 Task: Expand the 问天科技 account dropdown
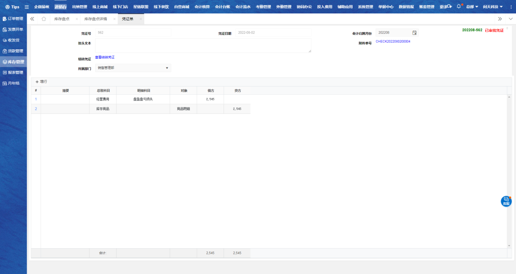pyautogui.click(x=492, y=7)
